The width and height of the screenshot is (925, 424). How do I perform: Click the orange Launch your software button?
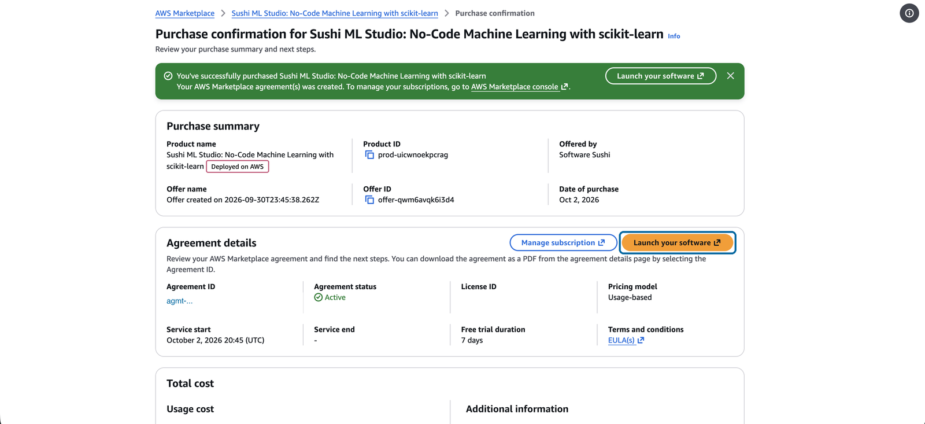(x=677, y=243)
